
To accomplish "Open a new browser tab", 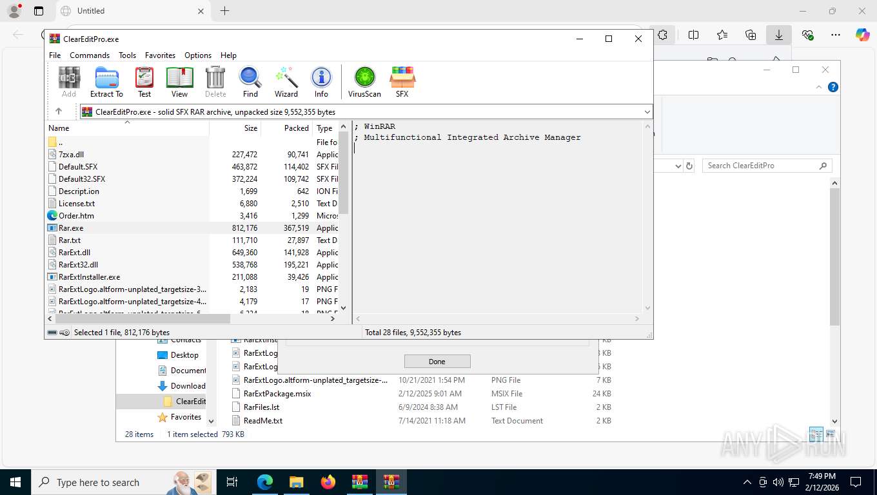I will (x=224, y=11).
